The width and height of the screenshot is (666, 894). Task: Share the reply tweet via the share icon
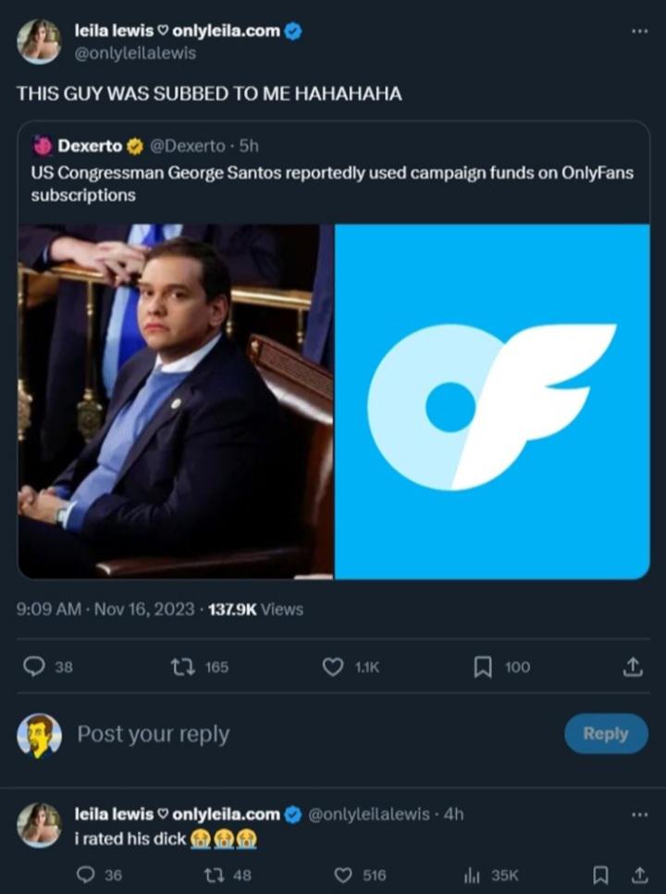(x=638, y=875)
